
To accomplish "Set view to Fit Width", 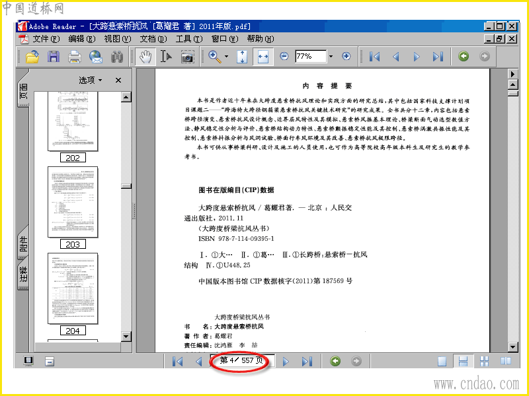I will (263, 57).
